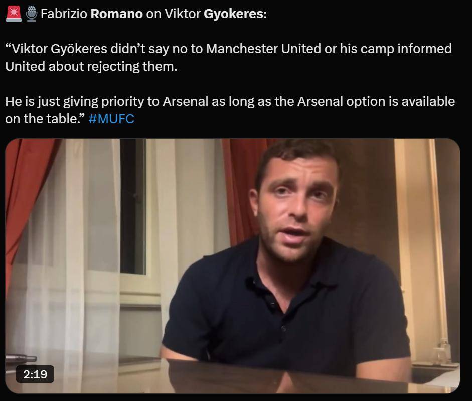Click the word "Fabrizio" next to the microphone emoji

(64, 14)
